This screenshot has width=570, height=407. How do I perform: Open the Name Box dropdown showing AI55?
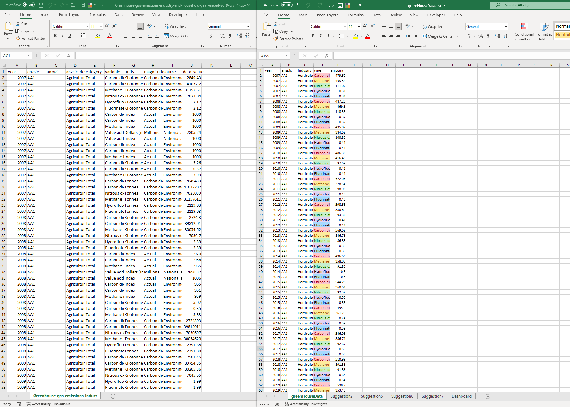286,56
